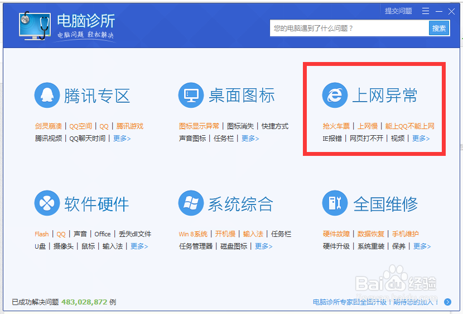Expand 更多 under 上网异常
This screenshot has width=463, height=314.
(421, 139)
